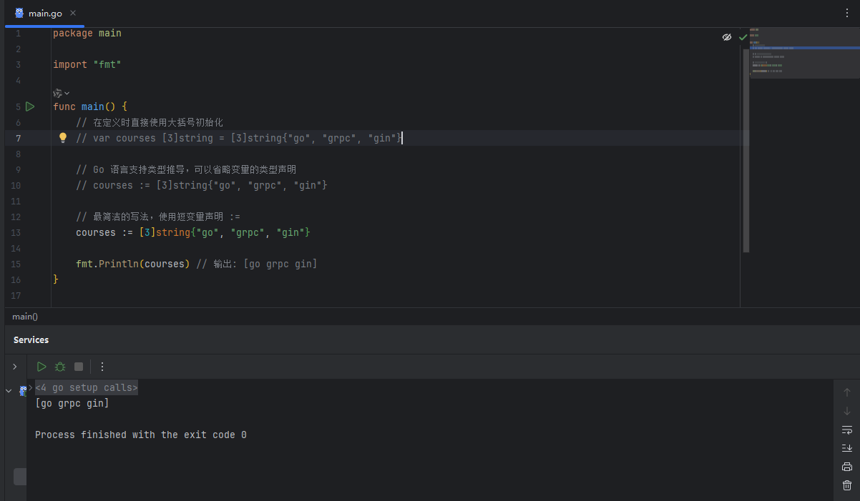
Task: Click the '[go grpc gin]' console output
Action: point(72,403)
